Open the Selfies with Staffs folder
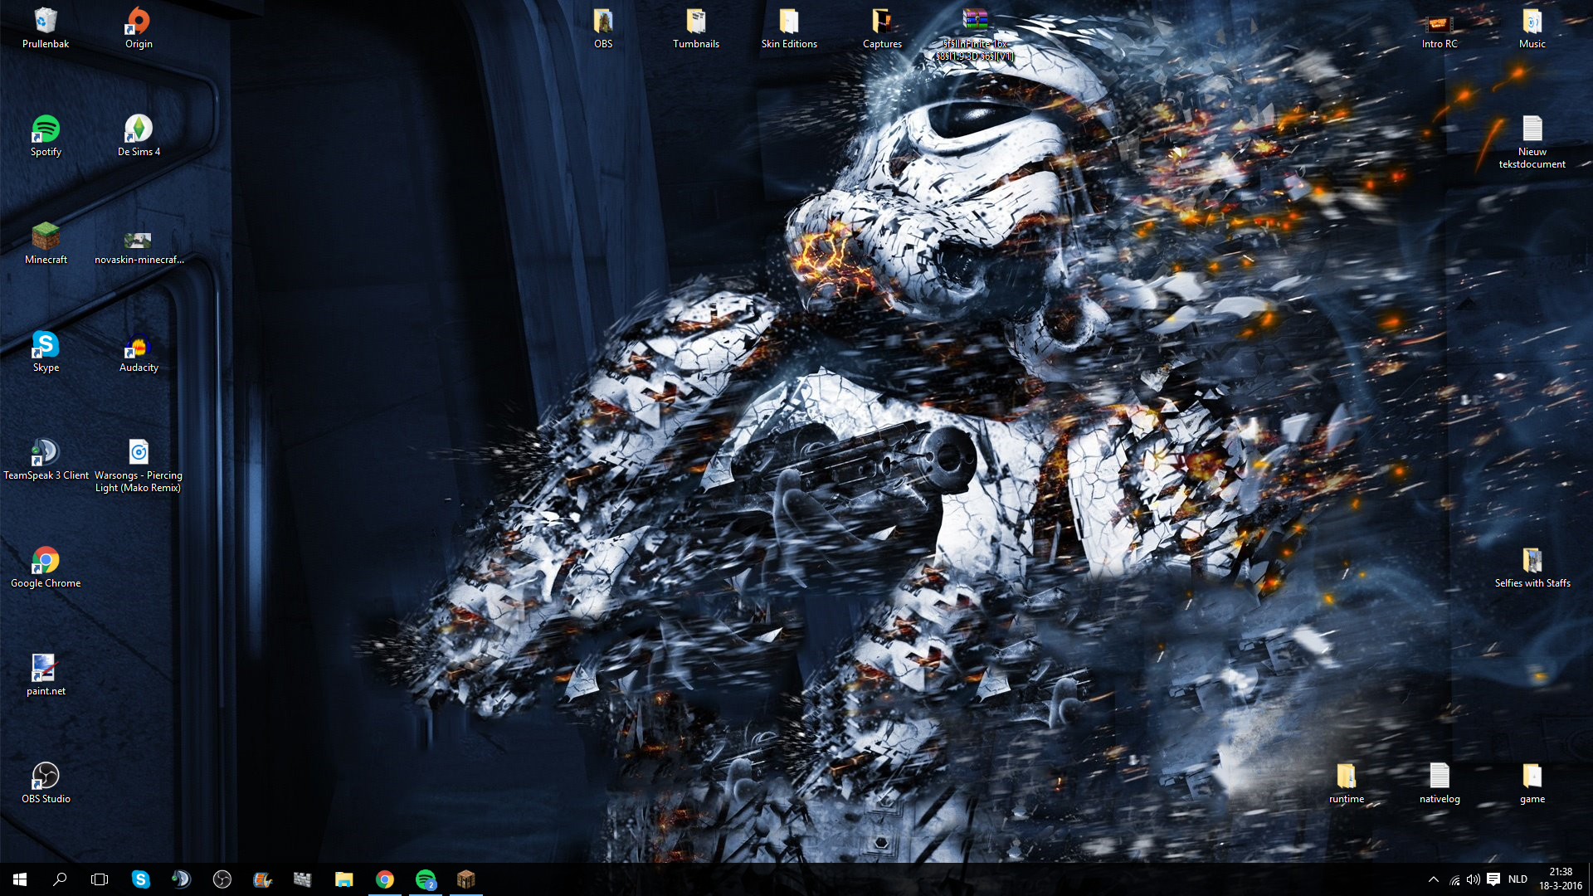Viewport: 1593px width, 896px height. click(x=1532, y=567)
